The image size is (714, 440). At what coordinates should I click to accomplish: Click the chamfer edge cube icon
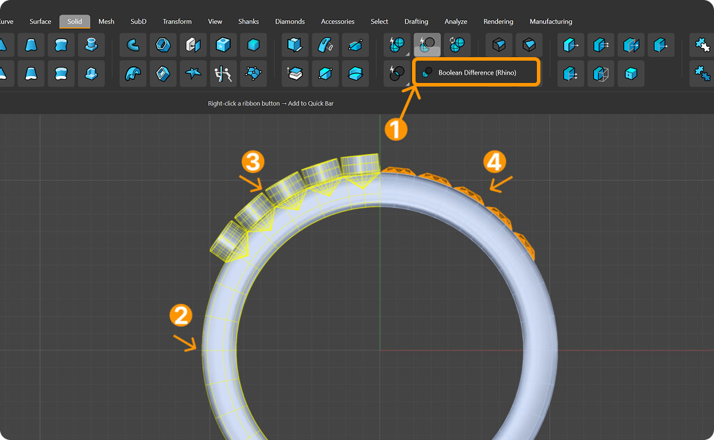pos(529,45)
